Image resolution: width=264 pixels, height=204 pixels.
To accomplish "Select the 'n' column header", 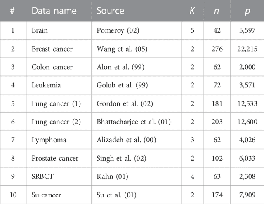I will [217, 11].
